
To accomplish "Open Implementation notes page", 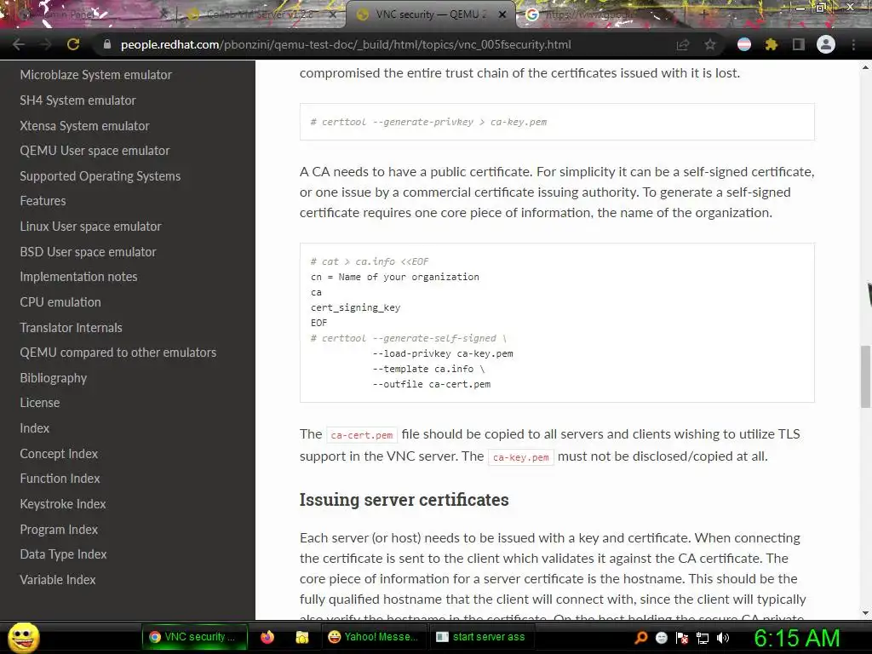I will coord(78,277).
